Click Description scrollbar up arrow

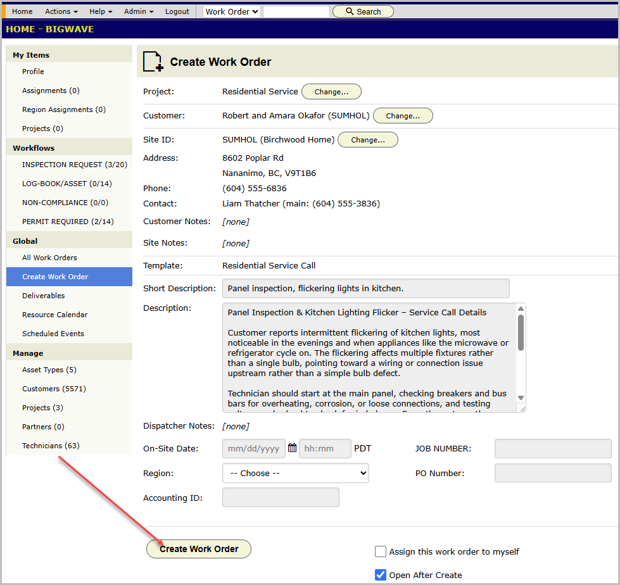[521, 309]
